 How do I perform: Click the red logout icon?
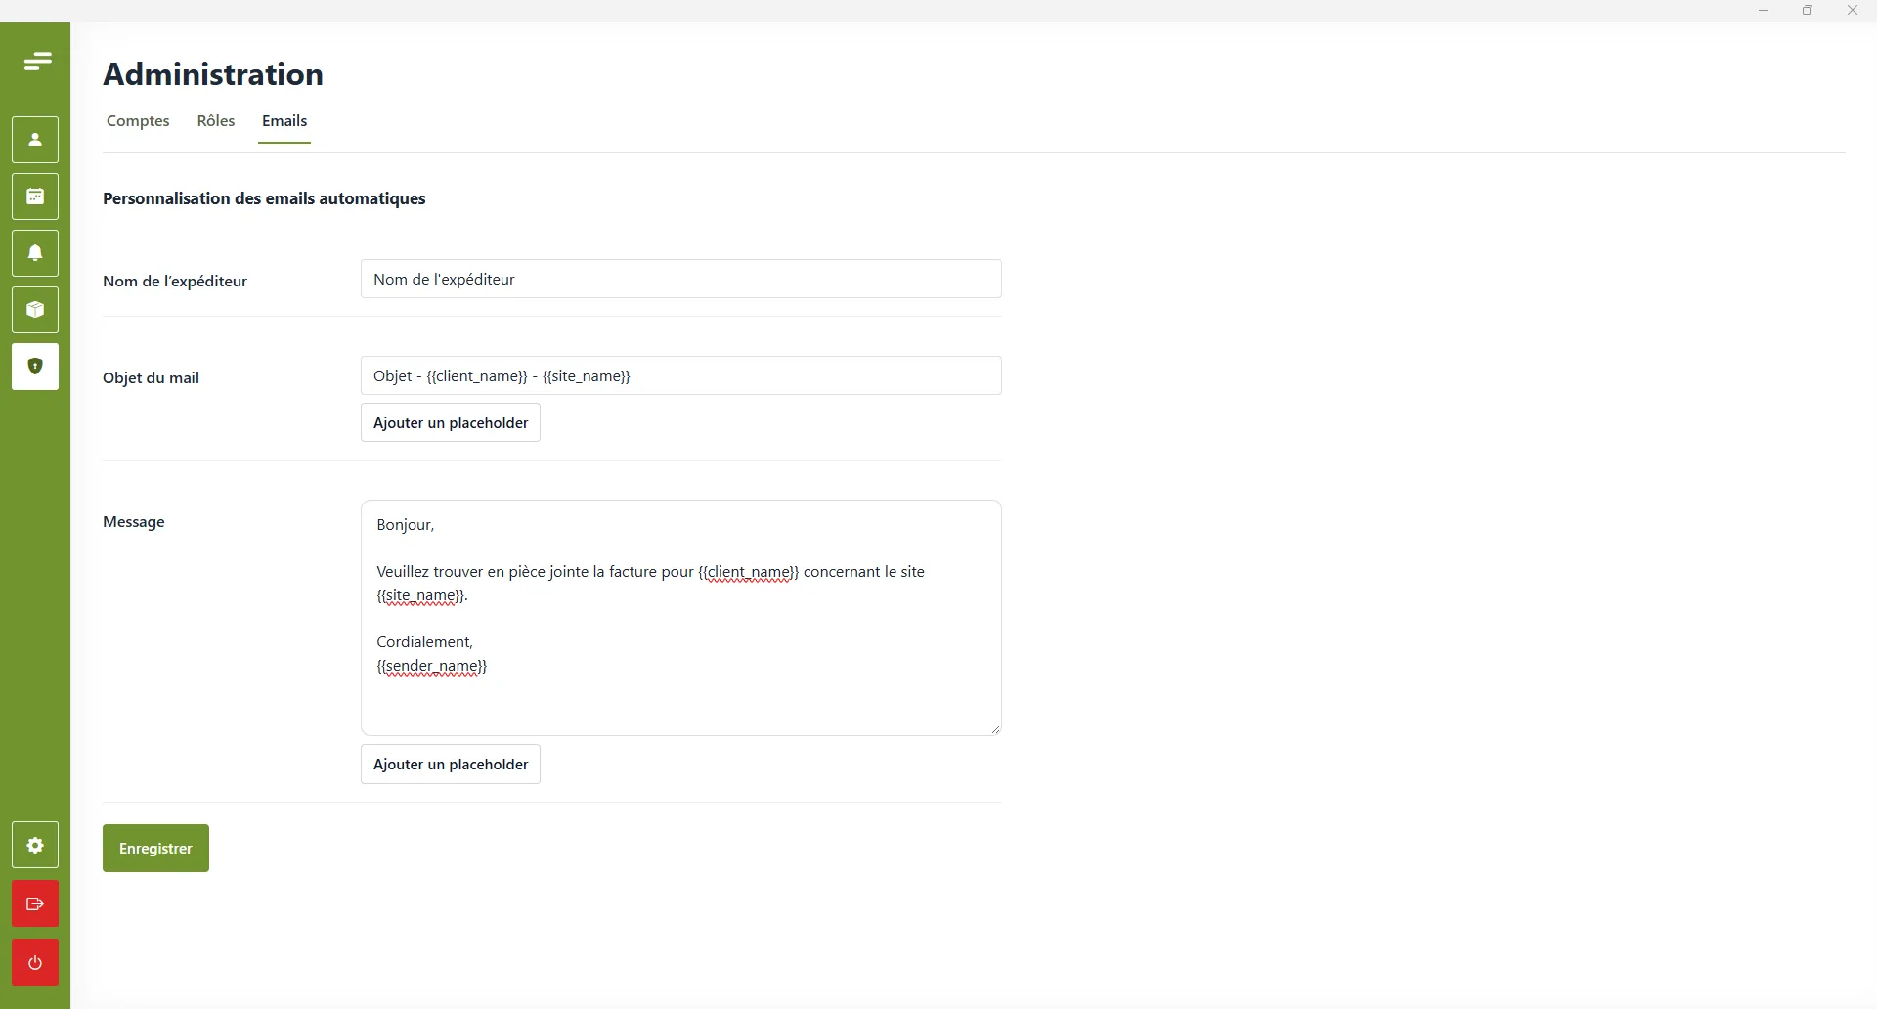tap(35, 903)
